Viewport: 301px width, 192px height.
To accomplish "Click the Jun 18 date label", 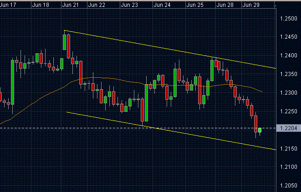I will click(41, 5).
